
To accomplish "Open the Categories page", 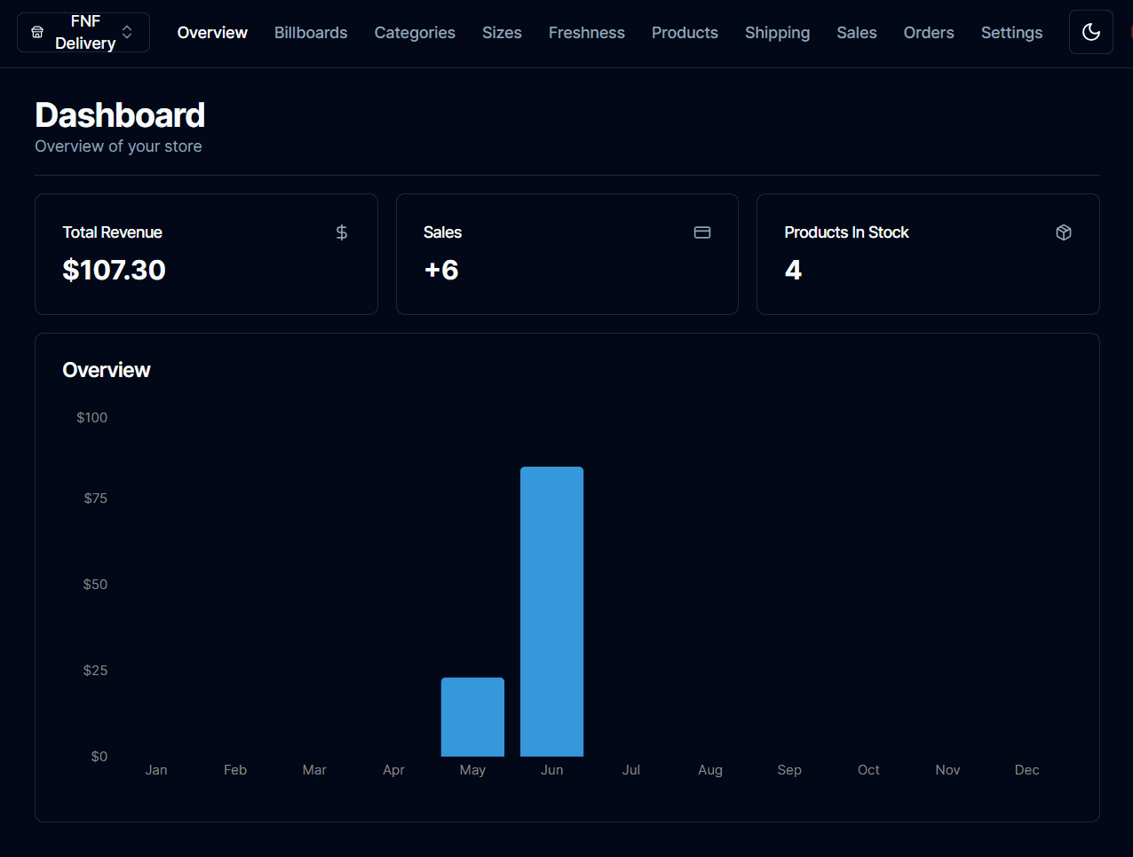I will (415, 32).
